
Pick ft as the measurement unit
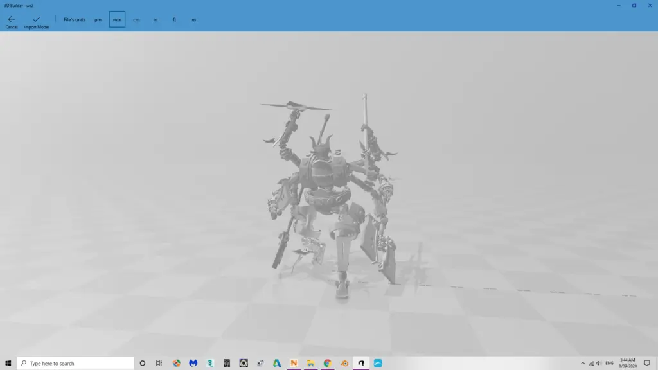pos(174,19)
